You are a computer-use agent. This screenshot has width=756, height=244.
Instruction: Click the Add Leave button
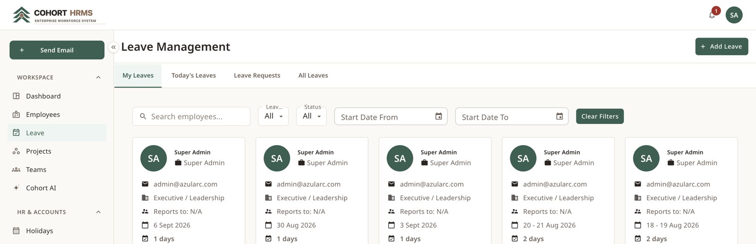(722, 46)
